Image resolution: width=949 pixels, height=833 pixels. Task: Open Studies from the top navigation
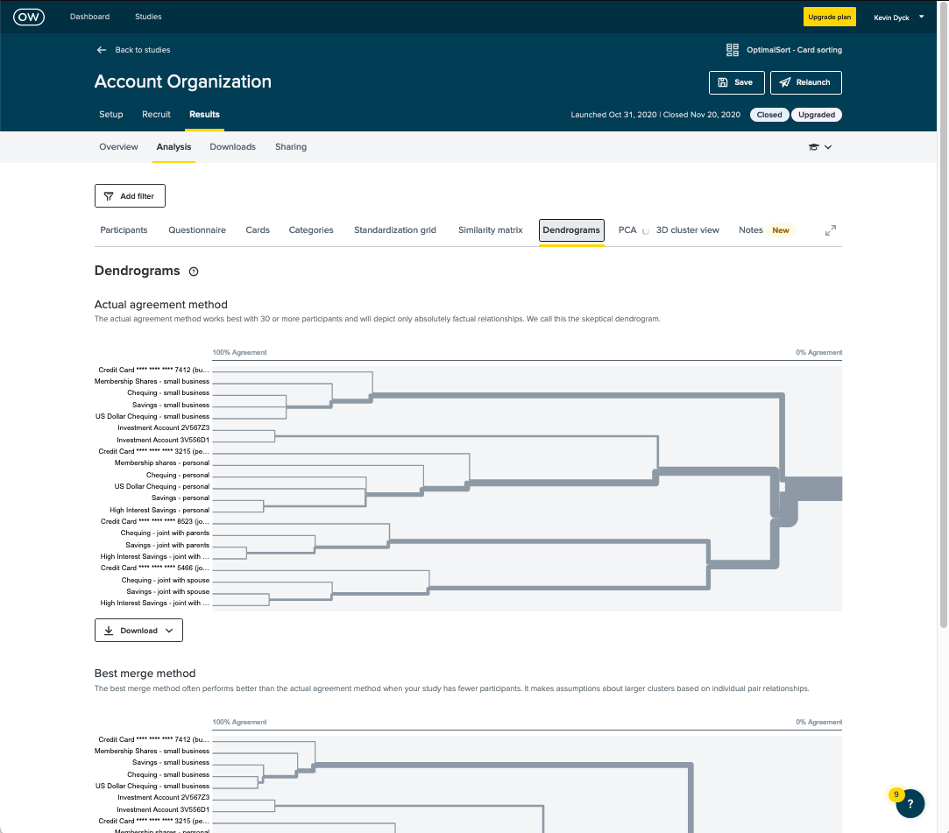pyautogui.click(x=147, y=16)
